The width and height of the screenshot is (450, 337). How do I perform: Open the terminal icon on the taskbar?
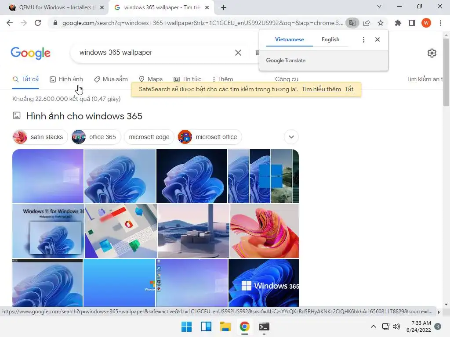point(264,326)
